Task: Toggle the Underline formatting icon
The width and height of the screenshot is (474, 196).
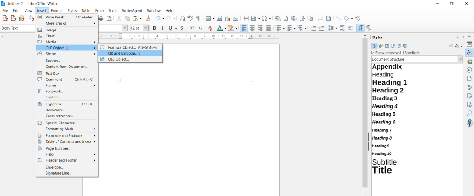Action: pos(170,28)
